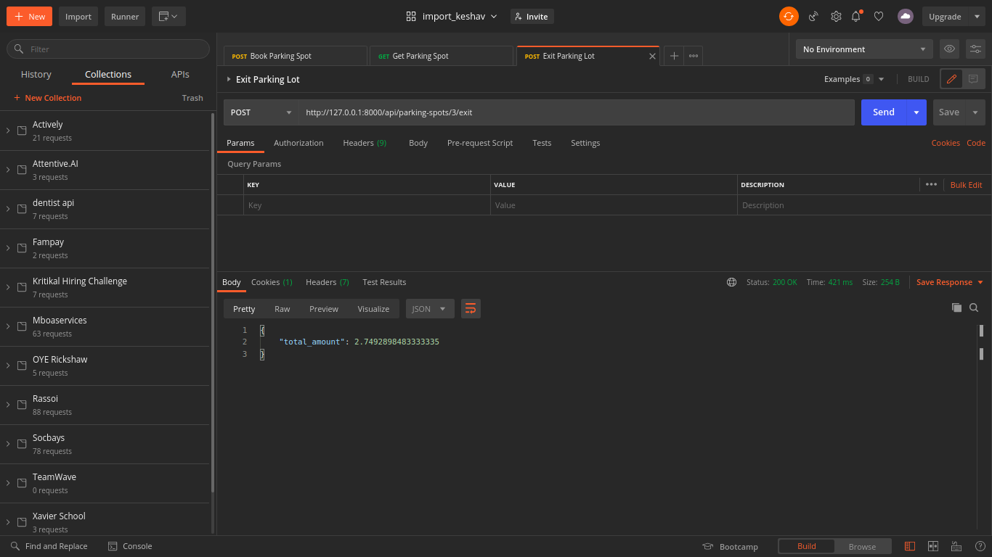Viewport: 992px width, 557px height.
Task: Show environment quick look with eye icon
Action: coord(949,49)
